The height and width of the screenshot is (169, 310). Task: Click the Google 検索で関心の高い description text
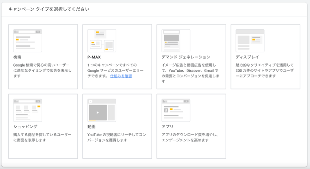coord(43,70)
